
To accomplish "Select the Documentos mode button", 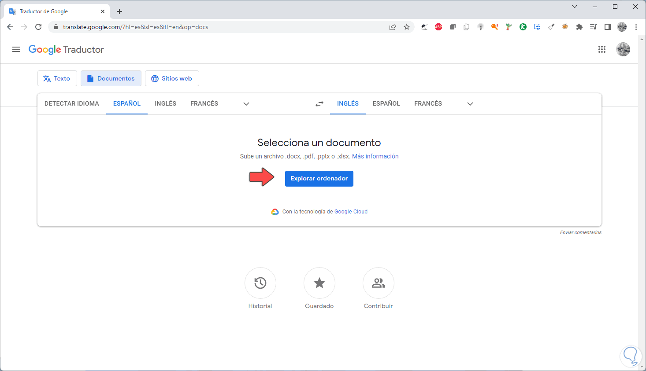I will point(111,78).
